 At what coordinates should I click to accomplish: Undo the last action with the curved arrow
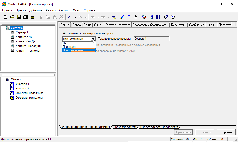[70, 17]
